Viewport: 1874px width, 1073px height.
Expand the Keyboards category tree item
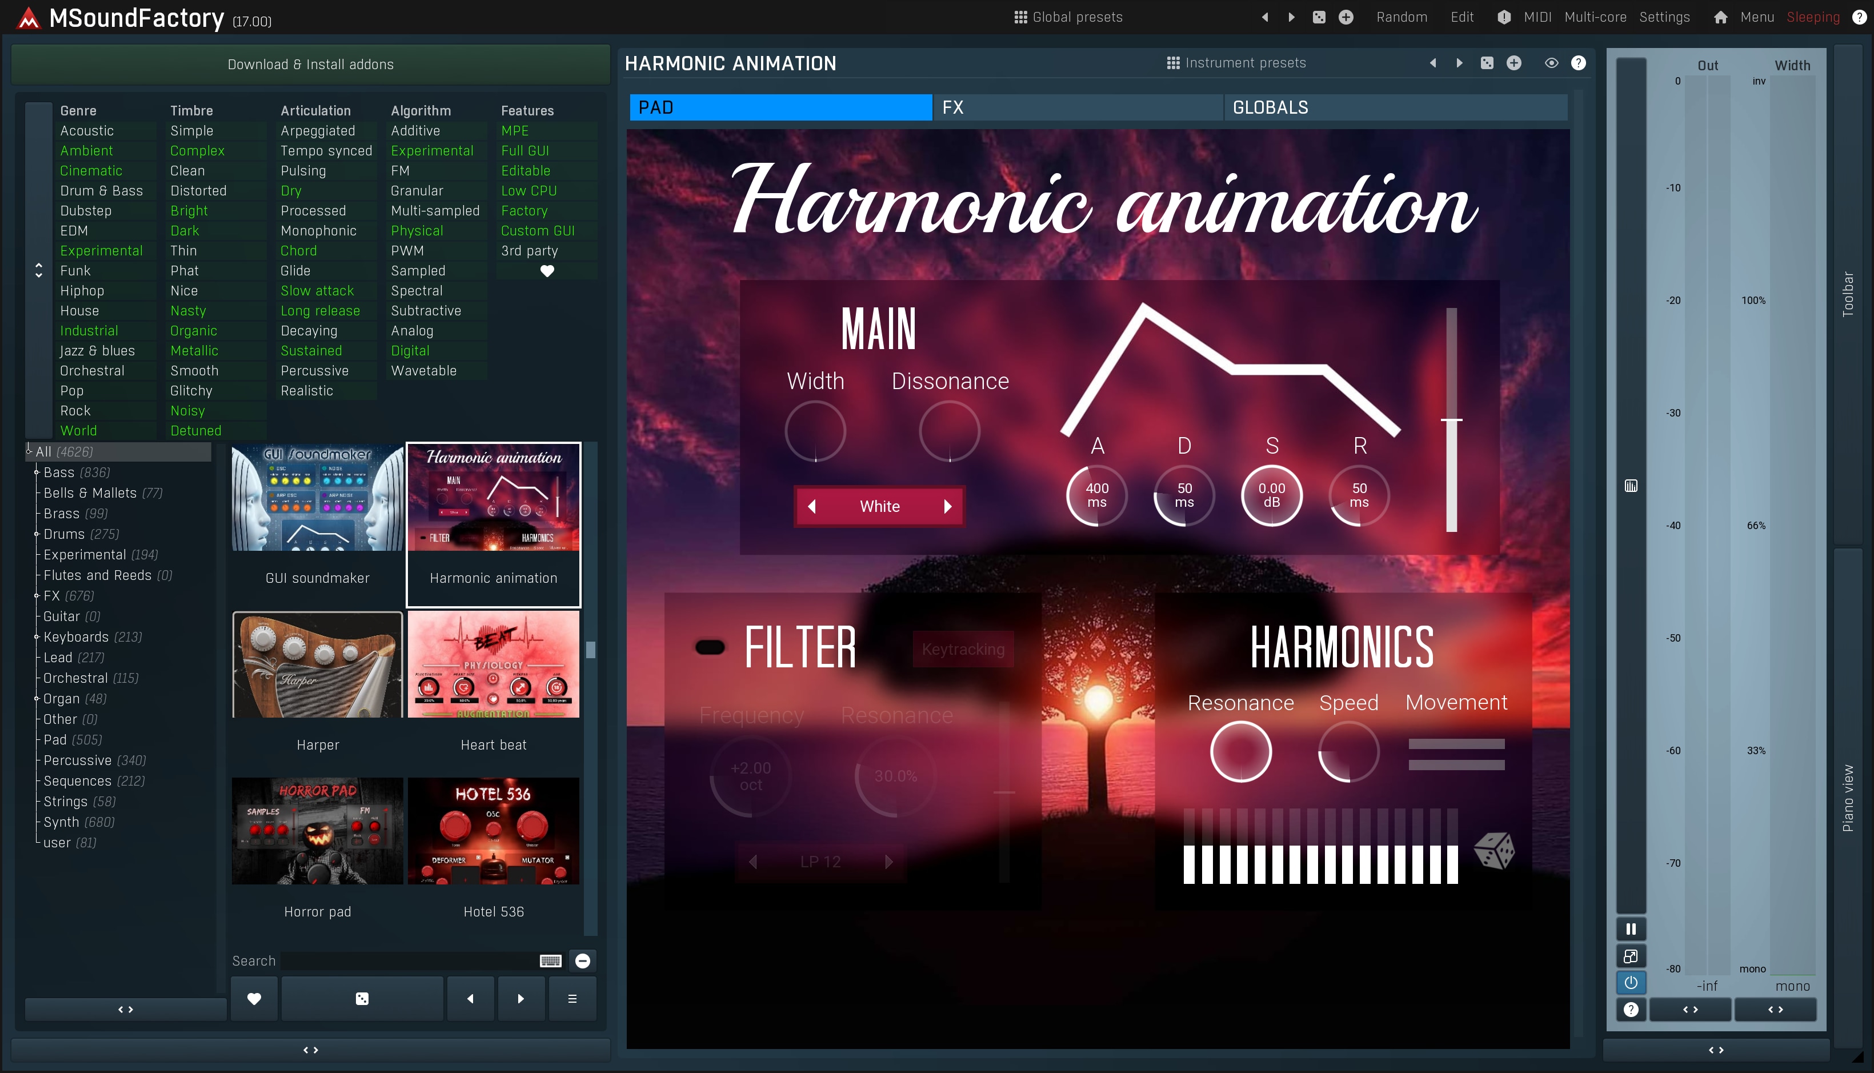click(x=37, y=636)
